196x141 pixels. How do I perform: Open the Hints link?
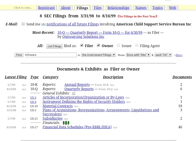pos(179,55)
